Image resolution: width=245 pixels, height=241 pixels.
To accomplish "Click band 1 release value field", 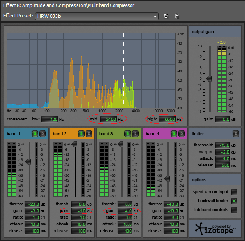I will pos(32,231).
